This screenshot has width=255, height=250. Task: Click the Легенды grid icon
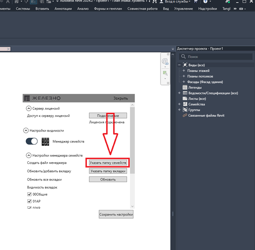(x=185, y=87)
